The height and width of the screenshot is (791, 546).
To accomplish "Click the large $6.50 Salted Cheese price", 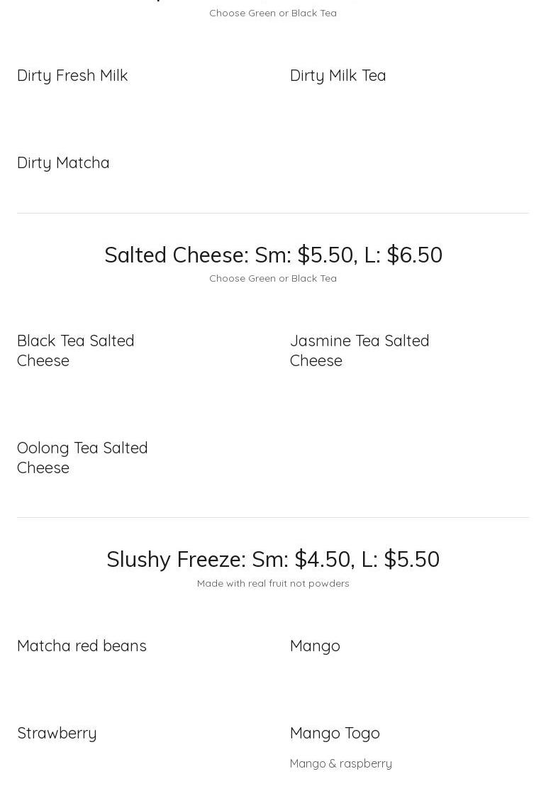I will (414, 255).
